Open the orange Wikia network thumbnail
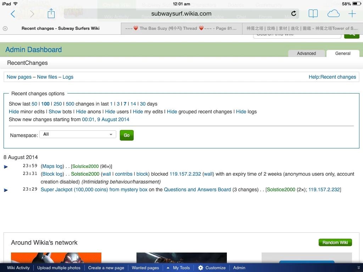The height and width of the screenshot is (272, 363). point(56,258)
